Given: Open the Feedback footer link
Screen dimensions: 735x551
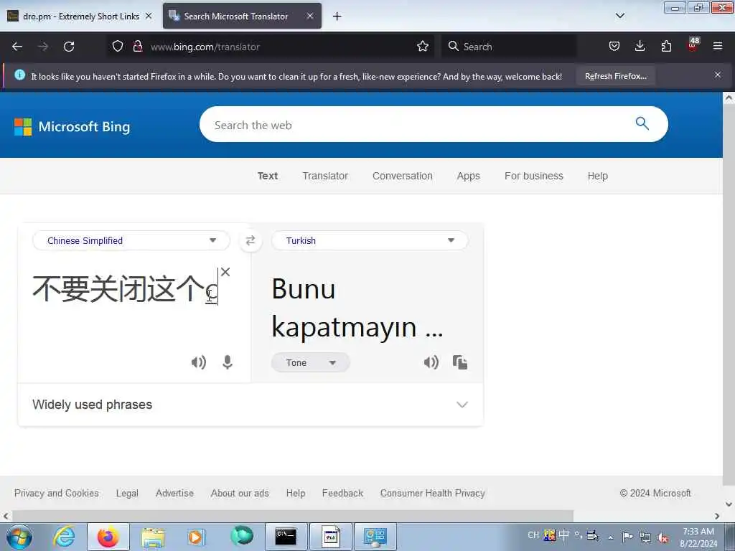Looking at the screenshot, I should [x=342, y=493].
